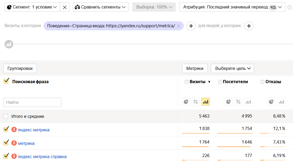Clear the segment with the X button
This screenshot has width=293, height=161.
[x=65, y=7]
